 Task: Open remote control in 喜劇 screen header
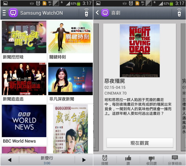[179, 13]
